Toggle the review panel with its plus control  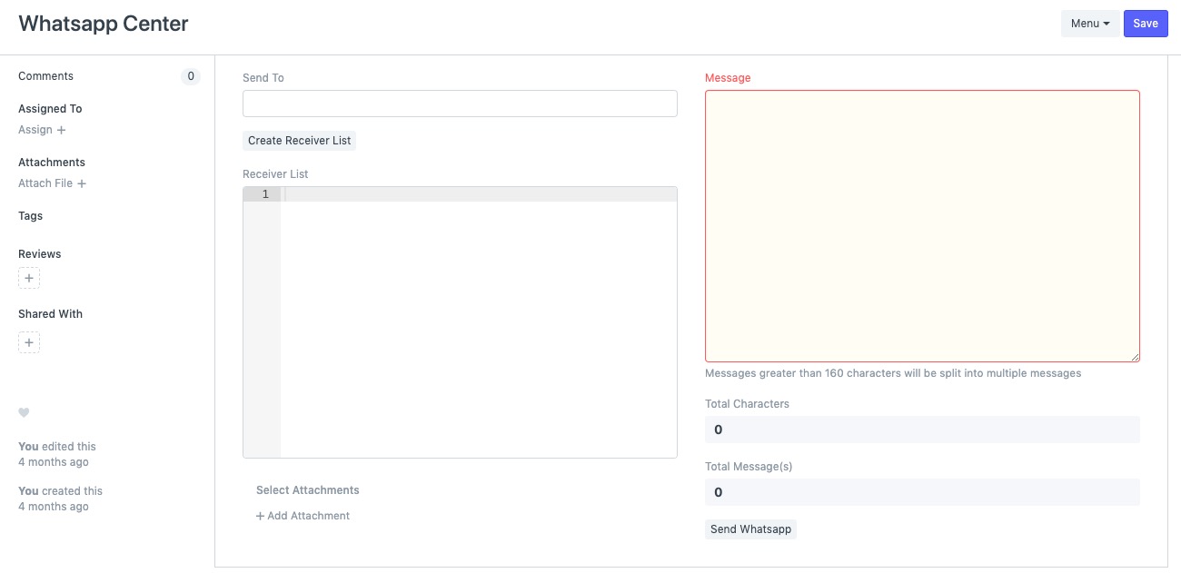pos(28,278)
